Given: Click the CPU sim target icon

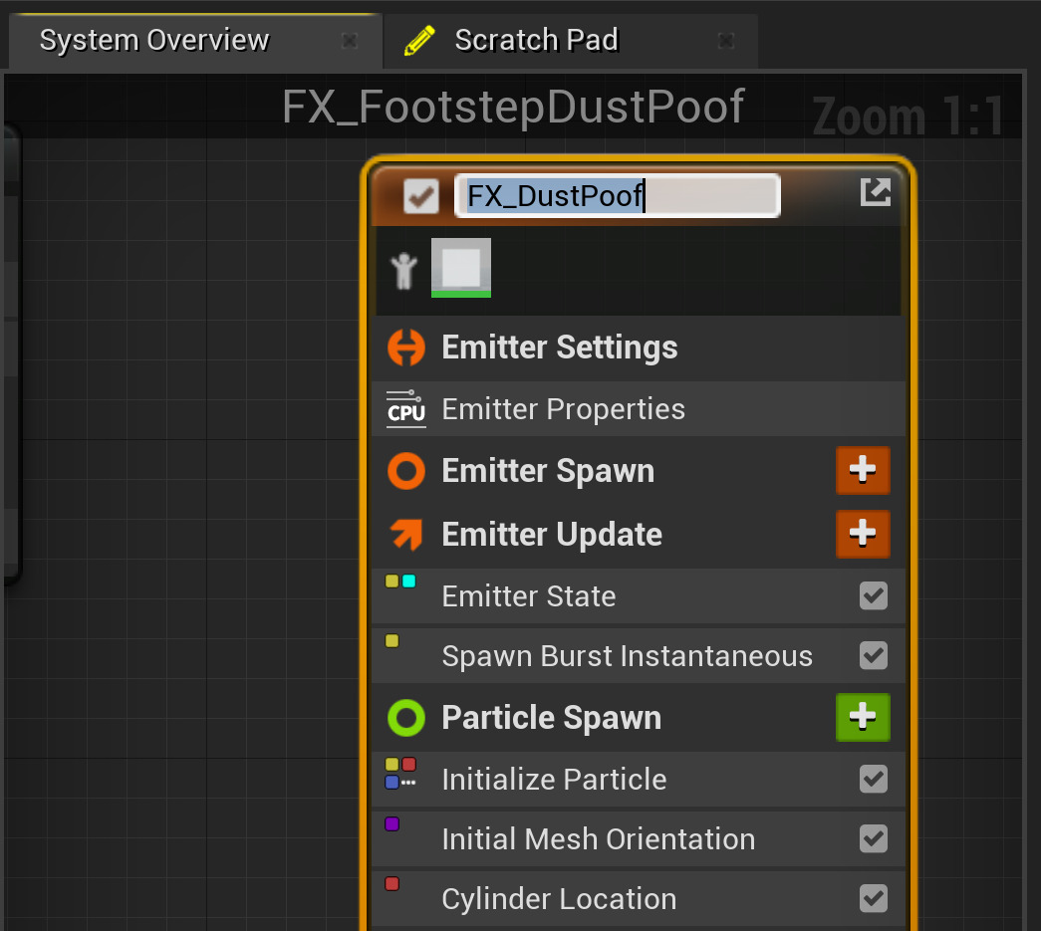Looking at the screenshot, I should click(x=406, y=409).
